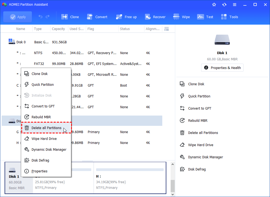Screen dimensions: 270x197
Task: Click the 931.56GB capacity value
Action: [59, 42]
